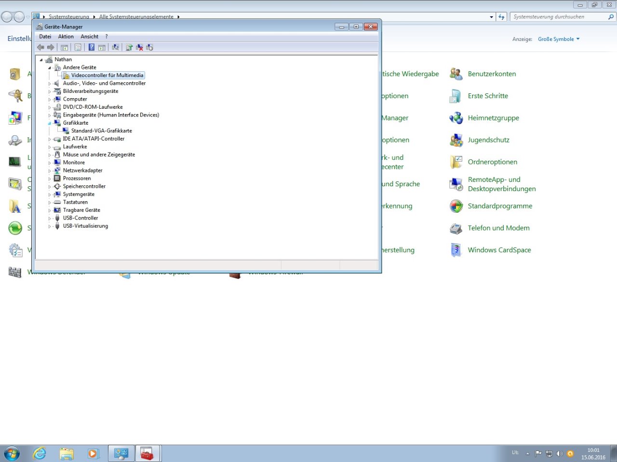Expand the Tastaturen category

tap(49, 203)
